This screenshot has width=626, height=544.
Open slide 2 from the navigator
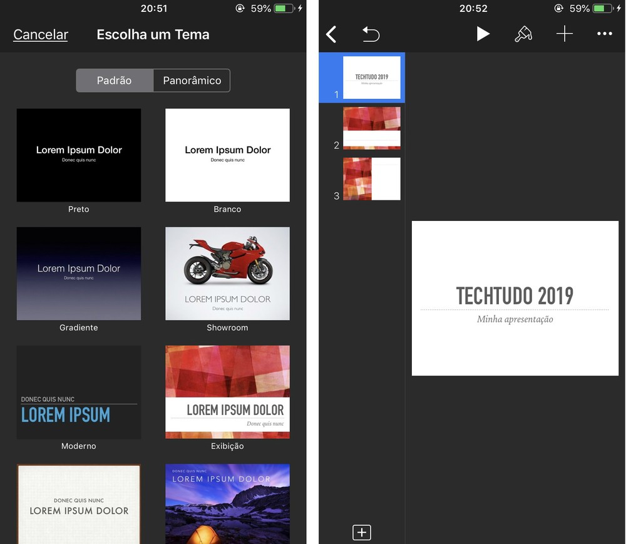pos(372,128)
